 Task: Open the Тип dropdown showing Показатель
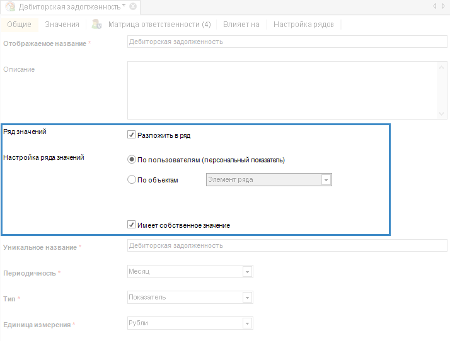point(247,298)
